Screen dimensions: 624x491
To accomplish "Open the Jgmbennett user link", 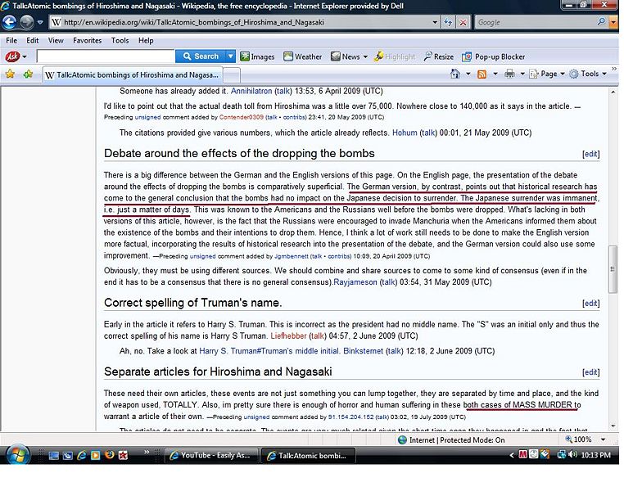I will (x=292, y=256).
